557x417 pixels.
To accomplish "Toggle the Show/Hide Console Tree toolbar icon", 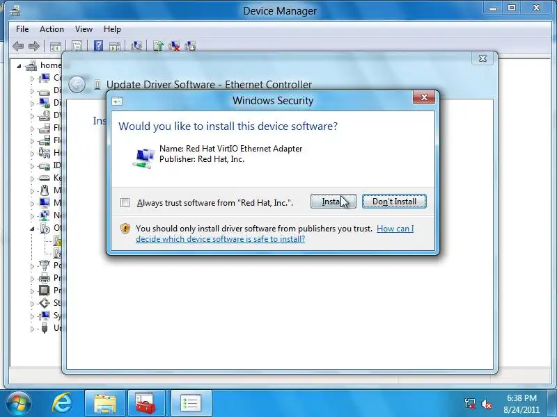I will (x=56, y=46).
